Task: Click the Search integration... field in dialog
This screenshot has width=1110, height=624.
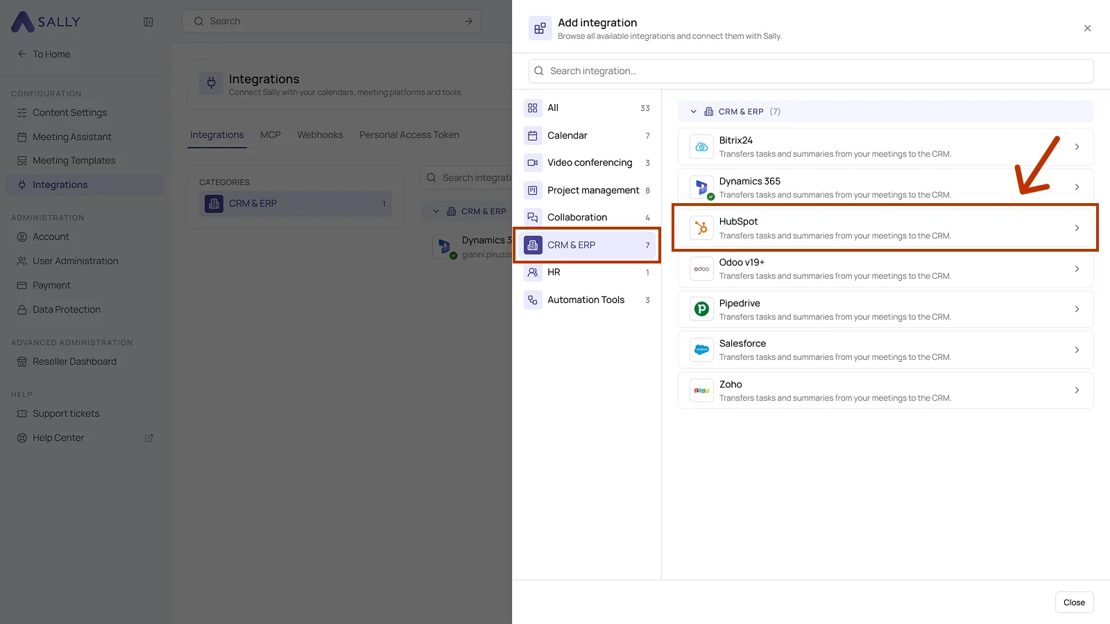Action: point(811,71)
